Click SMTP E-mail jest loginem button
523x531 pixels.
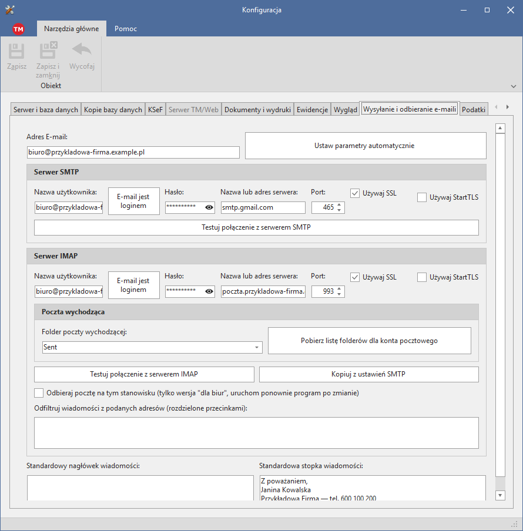[x=134, y=201]
